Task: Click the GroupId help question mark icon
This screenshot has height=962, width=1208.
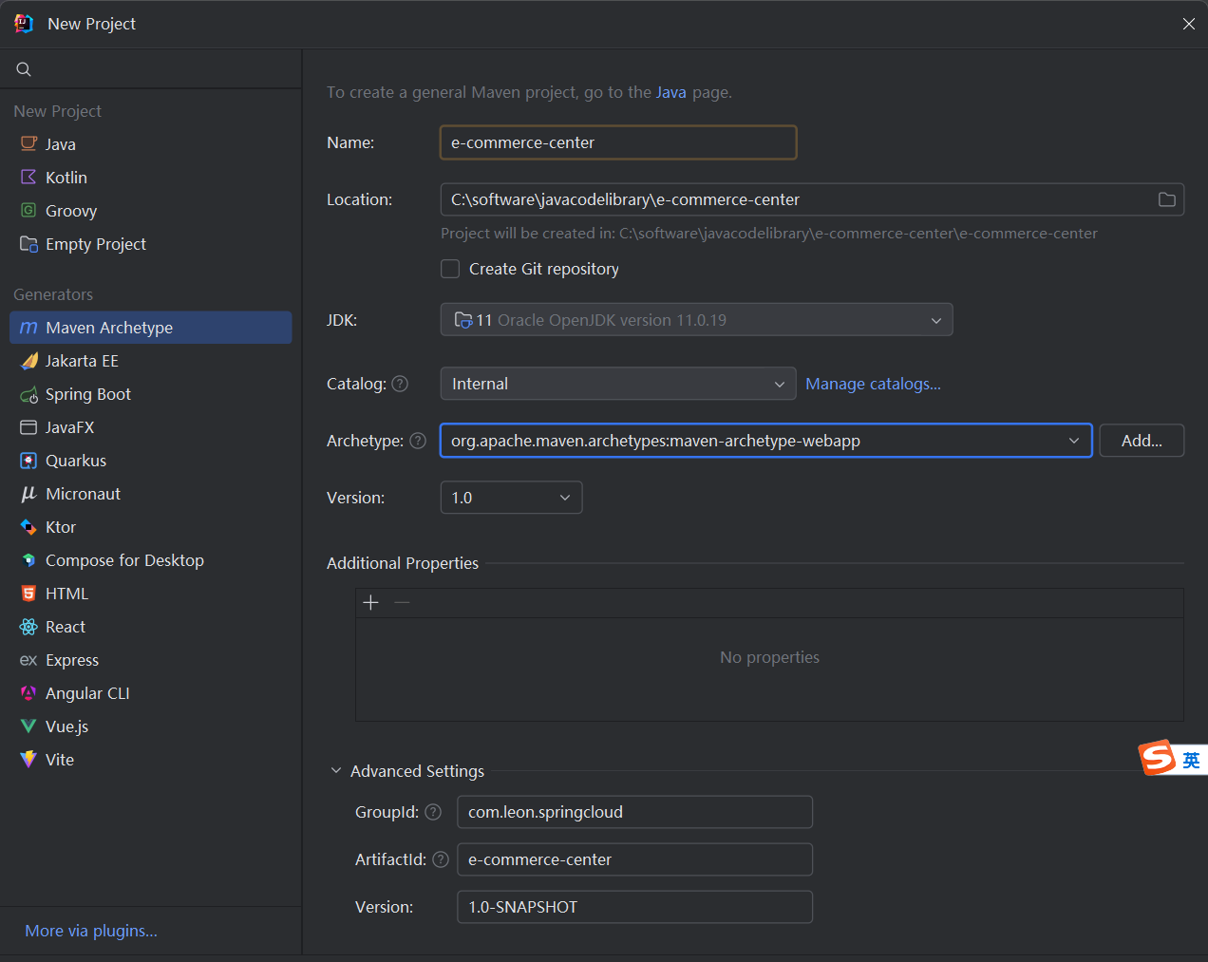Action: pyautogui.click(x=433, y=812)
